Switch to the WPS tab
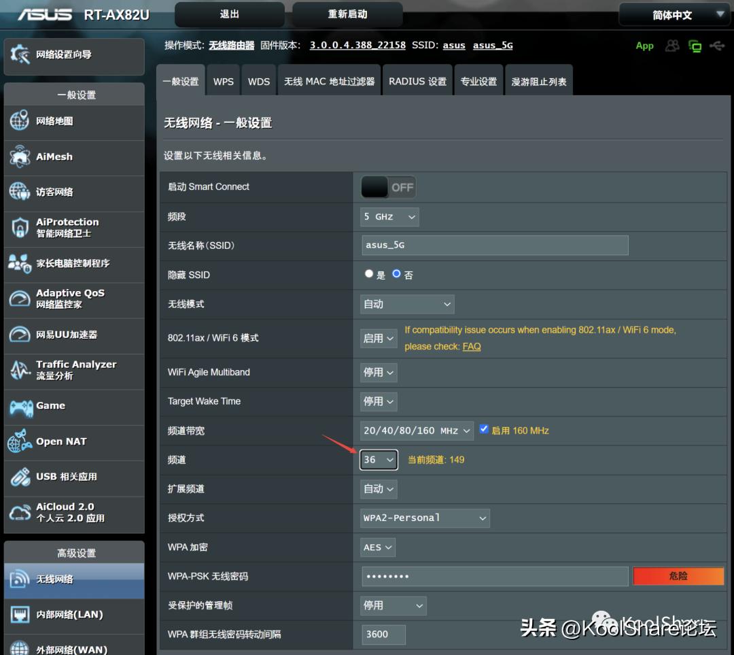This screenshot has height=655, width=734. click(224, 80)
